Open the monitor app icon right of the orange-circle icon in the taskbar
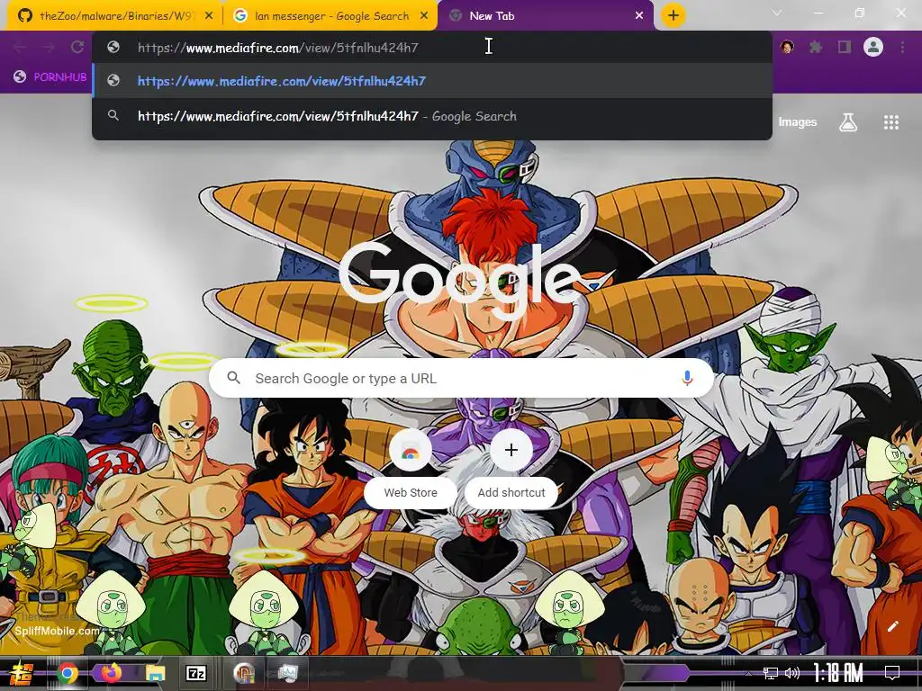Screen dimensions: 922x691 [287, 673]
